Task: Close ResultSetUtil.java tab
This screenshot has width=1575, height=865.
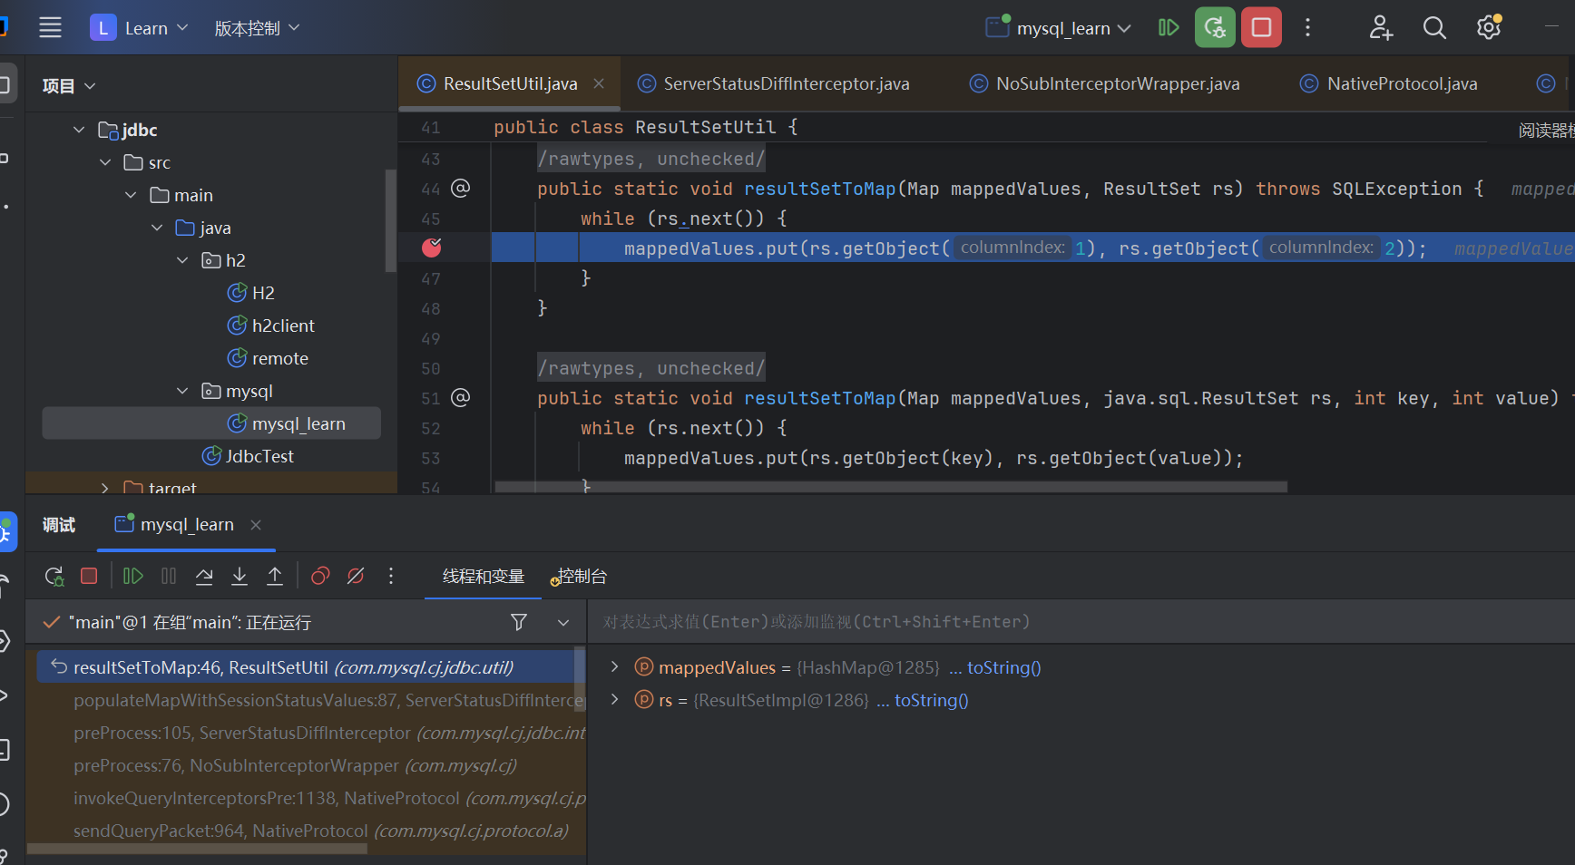Action: point(599,83)
